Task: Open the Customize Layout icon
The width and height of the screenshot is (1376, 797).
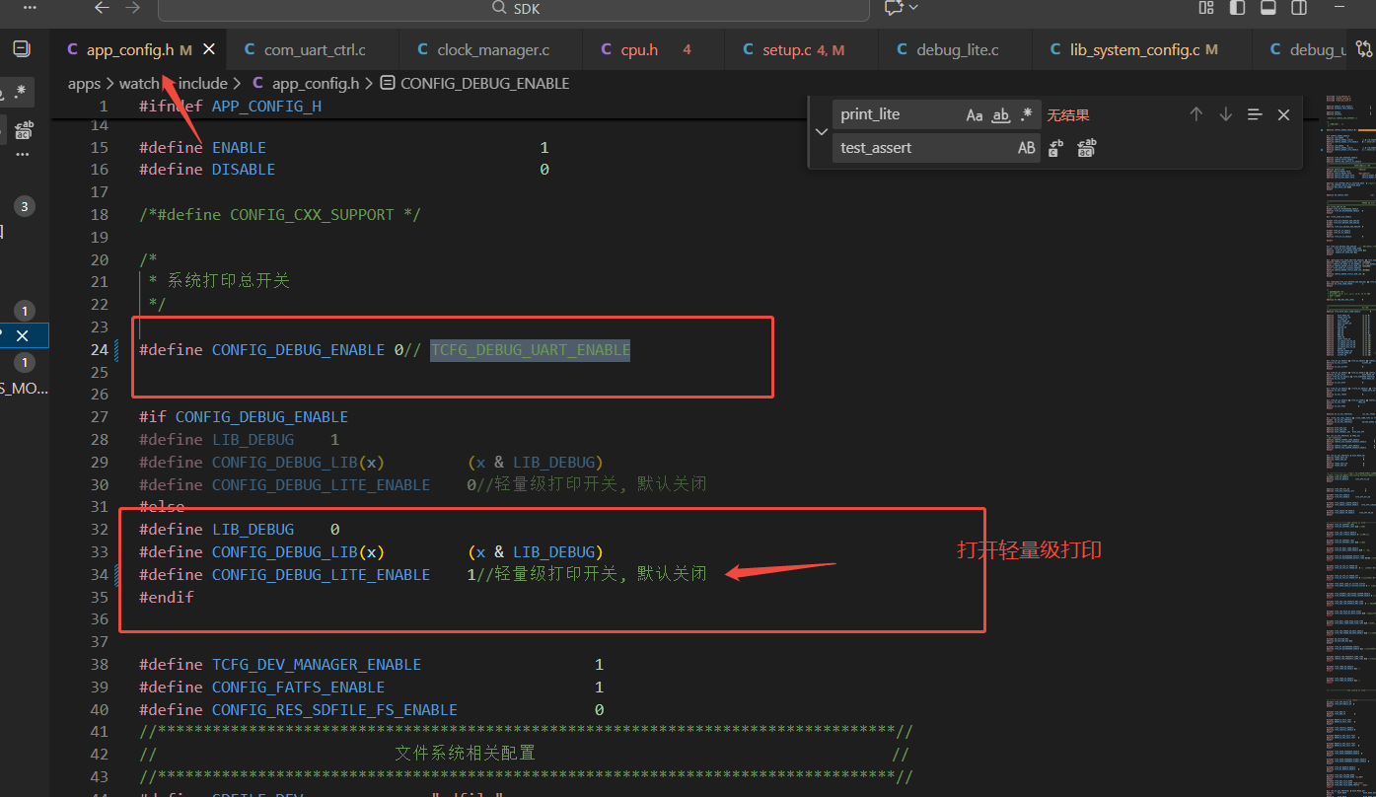Action: coord(1205,8)
